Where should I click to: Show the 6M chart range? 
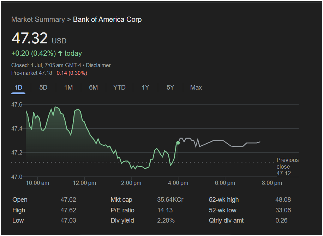[93, 87]
